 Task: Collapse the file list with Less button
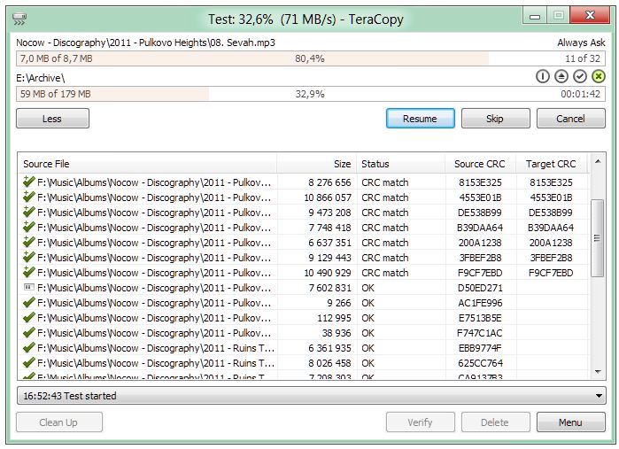pos(52,119)
